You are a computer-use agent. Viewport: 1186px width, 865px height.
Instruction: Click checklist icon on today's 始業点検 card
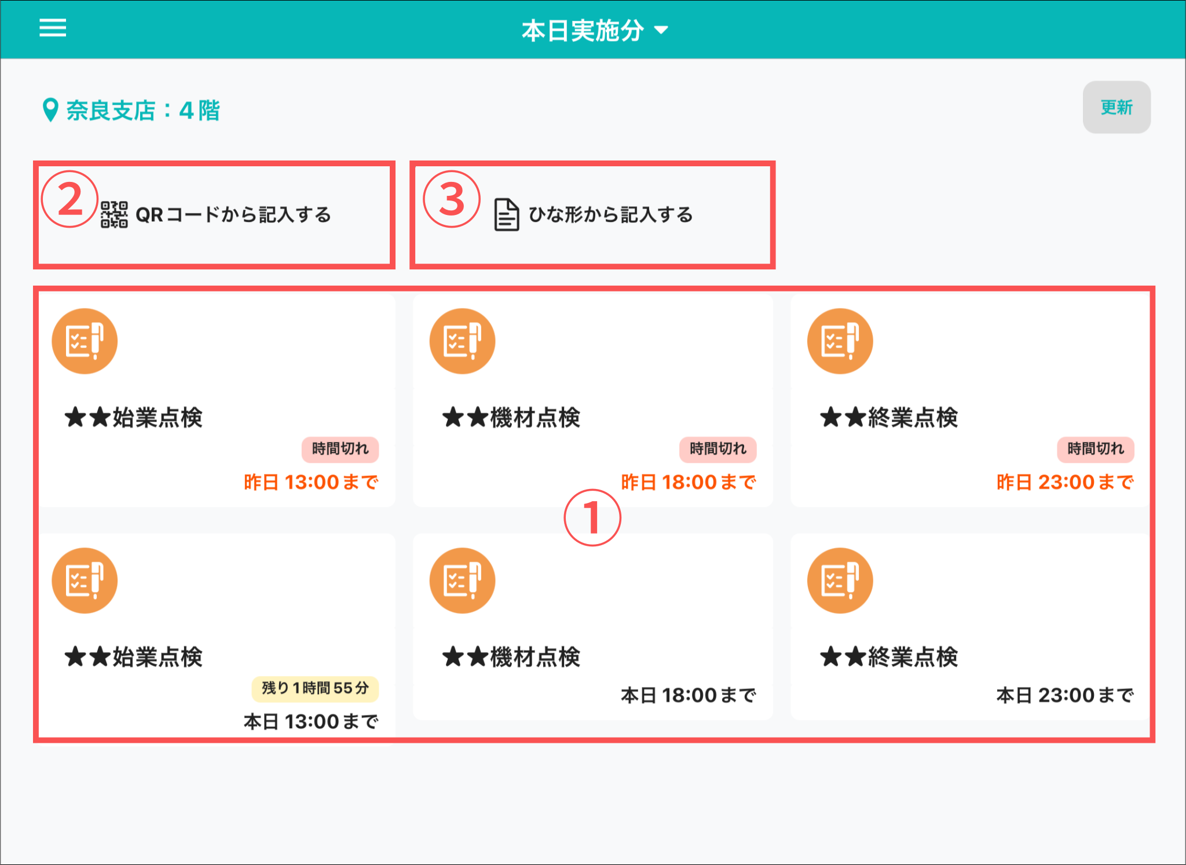point(85,581)
